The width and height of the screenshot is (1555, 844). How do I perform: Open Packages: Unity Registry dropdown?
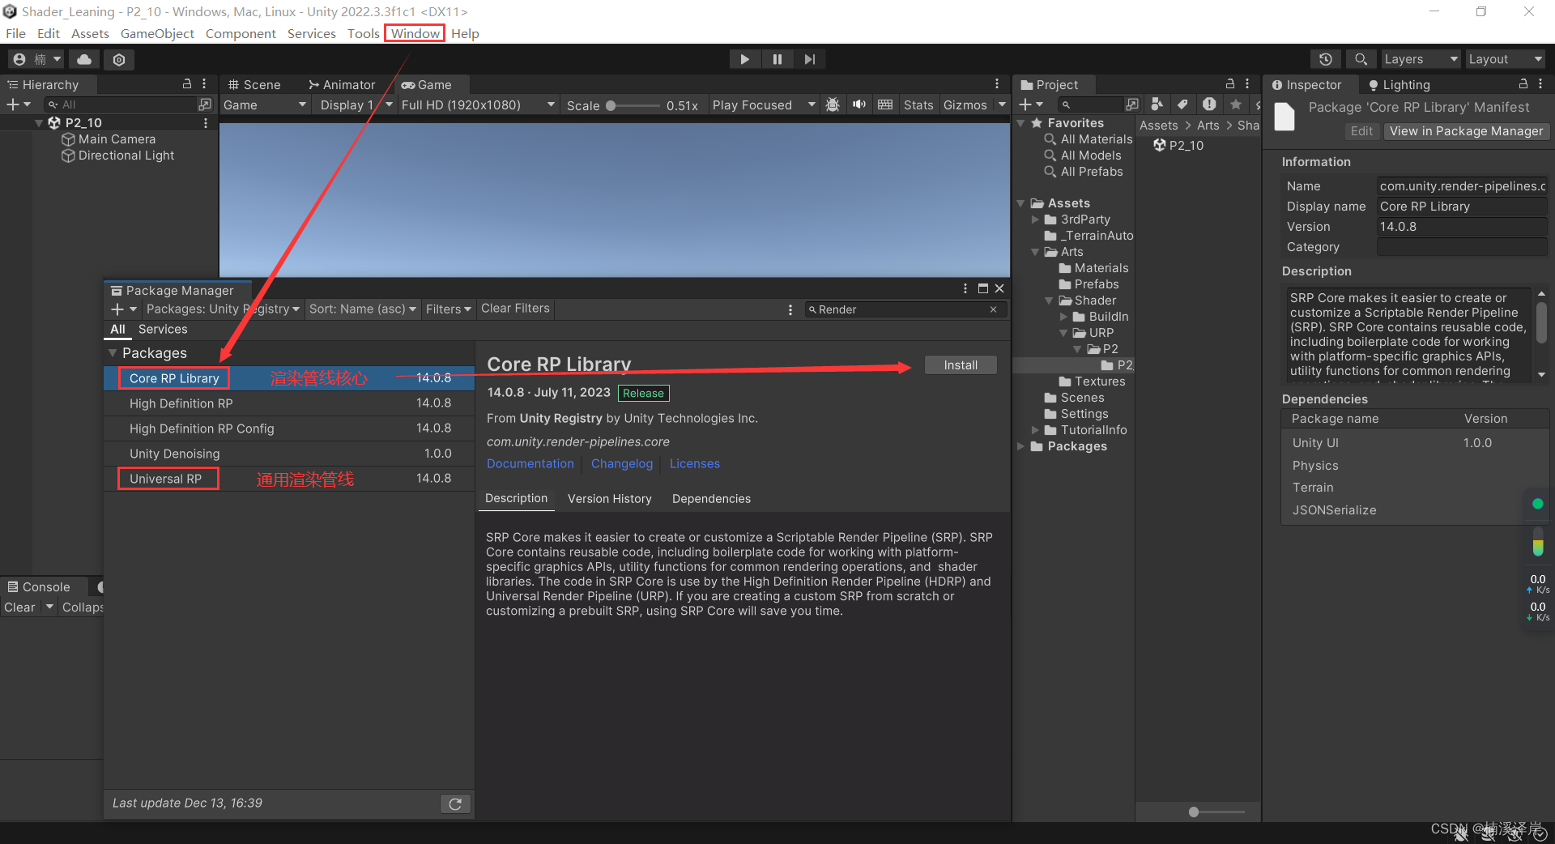click(223, 309)
